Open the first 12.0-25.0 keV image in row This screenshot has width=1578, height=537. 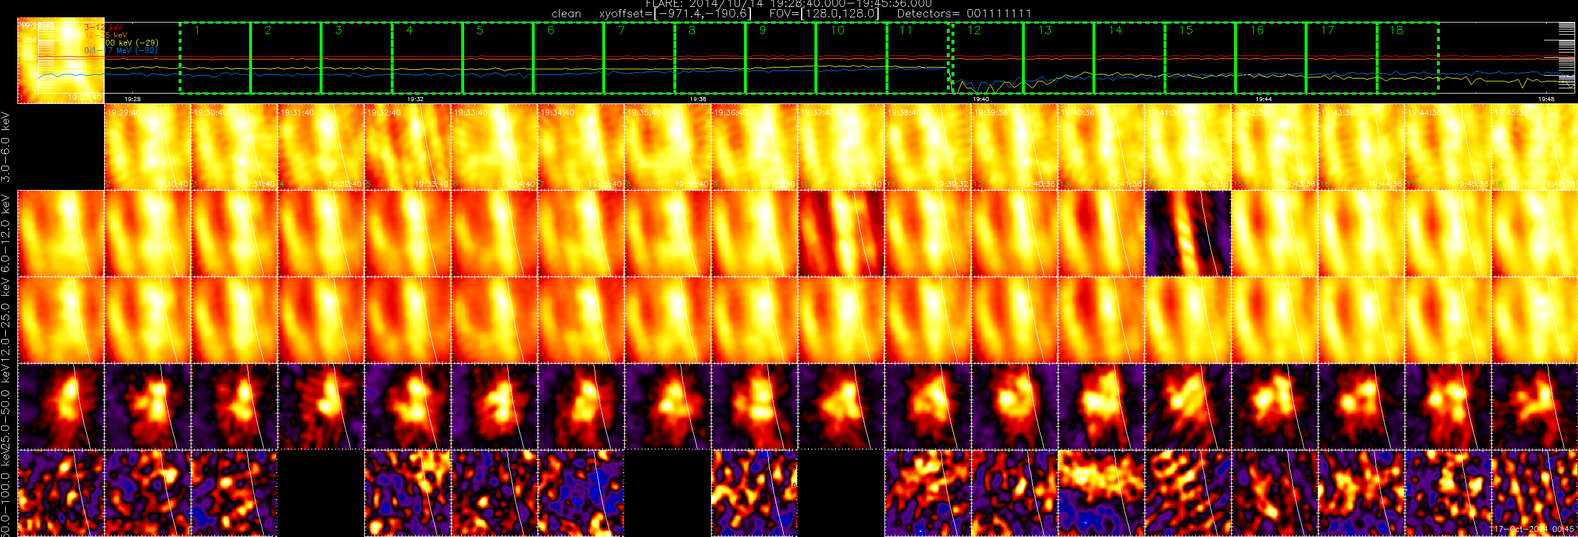pyautogui.click(x=61, y=320)
